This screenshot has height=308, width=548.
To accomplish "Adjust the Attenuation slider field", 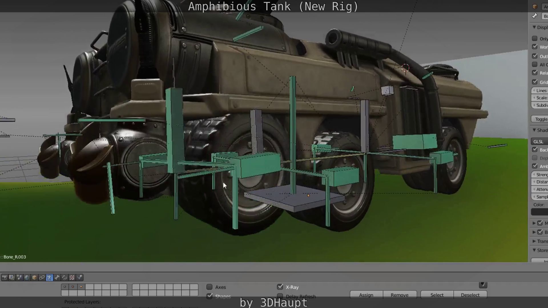I will click(539, 189).
